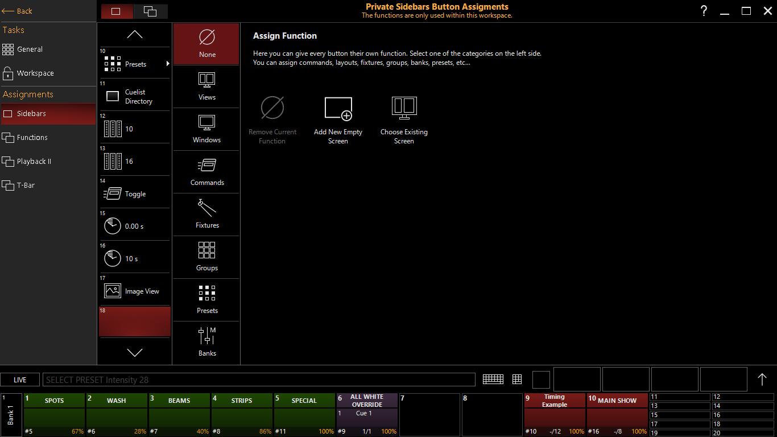The width and height of the screenshot is (777, 437).
Task: Select empty playback 7
Action: click(429, 415)
